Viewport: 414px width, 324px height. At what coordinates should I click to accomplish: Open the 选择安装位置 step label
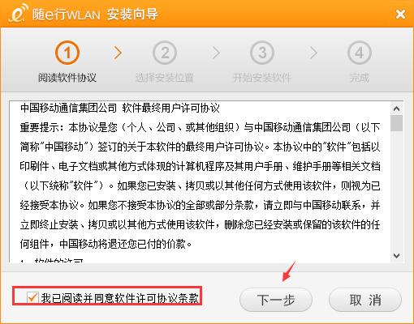(x=165, y=78)
